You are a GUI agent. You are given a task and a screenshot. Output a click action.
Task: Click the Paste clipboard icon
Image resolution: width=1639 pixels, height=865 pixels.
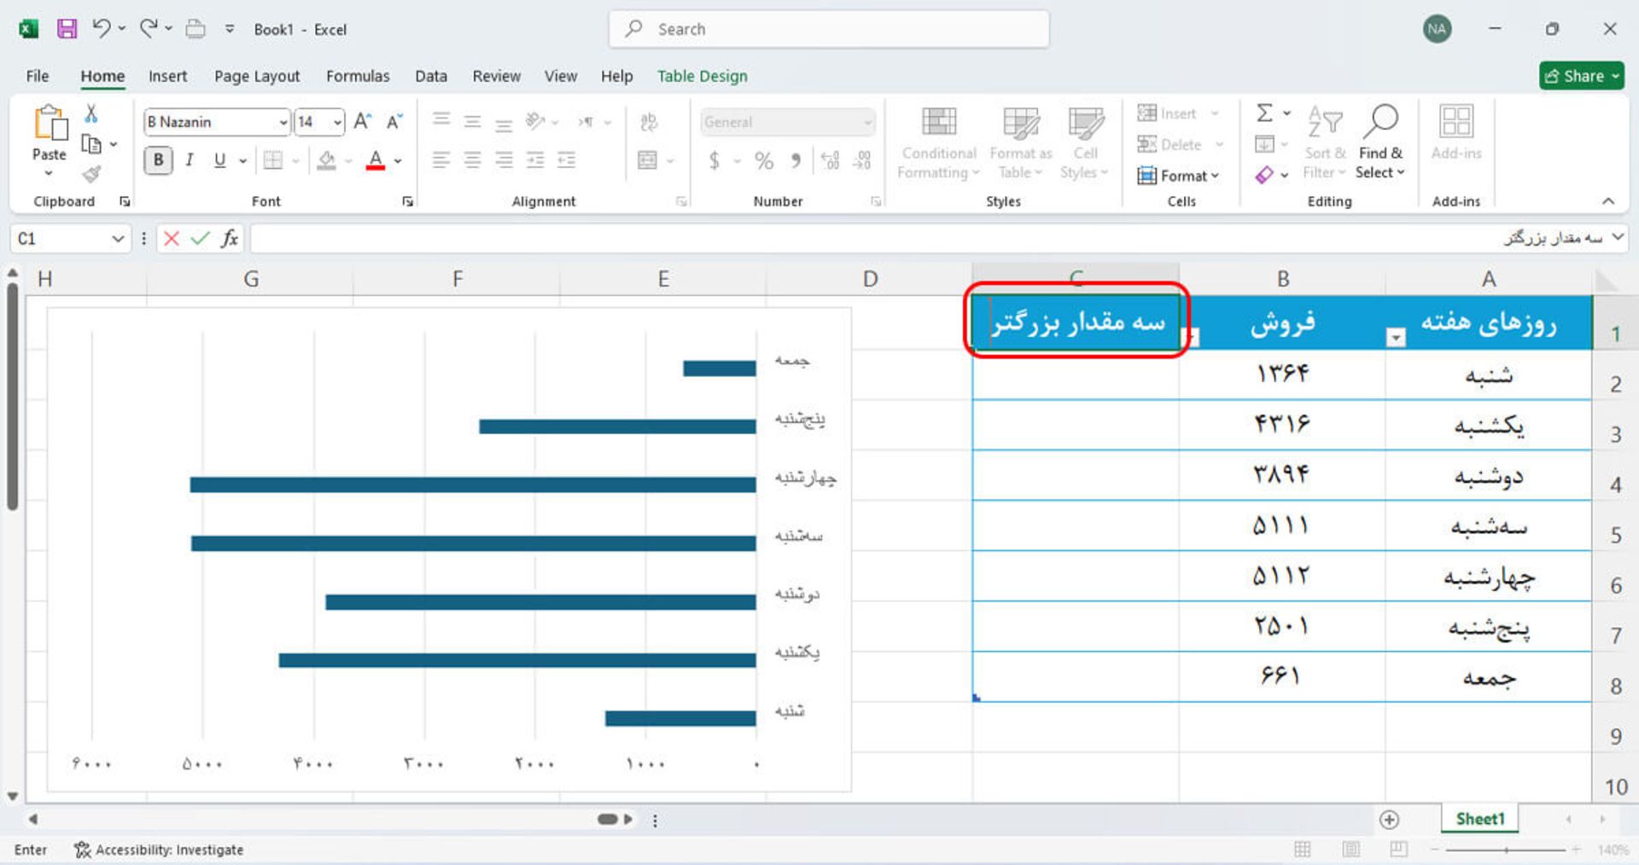[50, 124]
